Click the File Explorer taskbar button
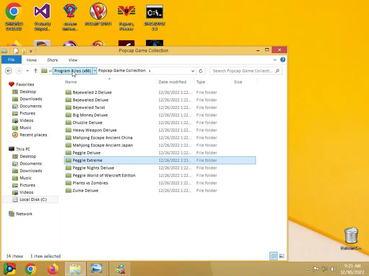This screenshot has width=369, height=276. 75,269
